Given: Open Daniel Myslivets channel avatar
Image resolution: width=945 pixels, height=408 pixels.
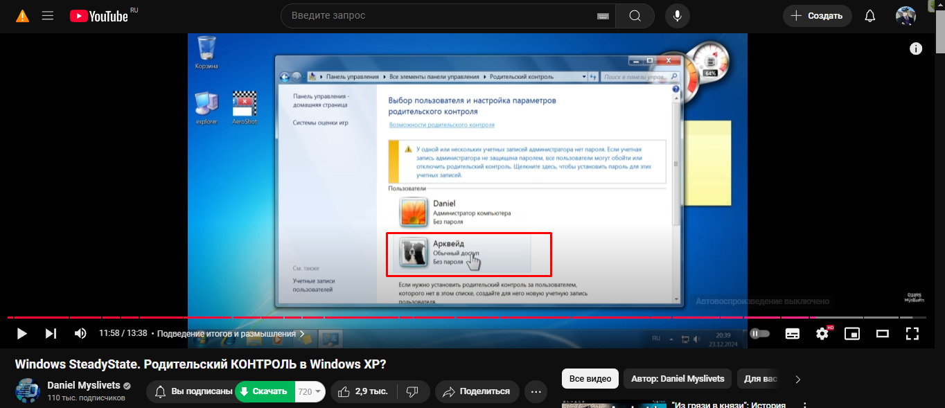Looking at the screenshot, I should (28, 391).
